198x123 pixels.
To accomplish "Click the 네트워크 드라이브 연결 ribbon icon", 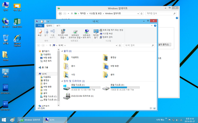I will (x=75, y=34).
